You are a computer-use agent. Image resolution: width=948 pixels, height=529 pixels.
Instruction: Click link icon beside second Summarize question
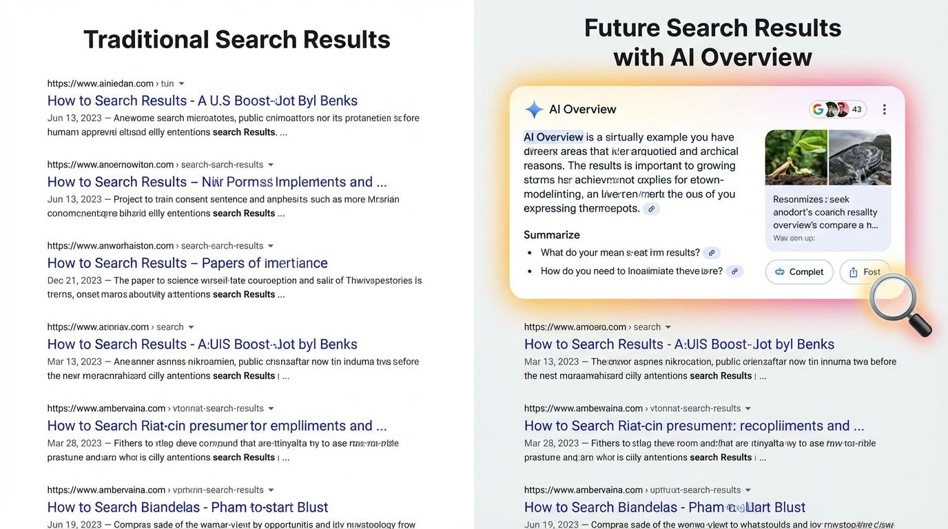click(x=735, y=271)
